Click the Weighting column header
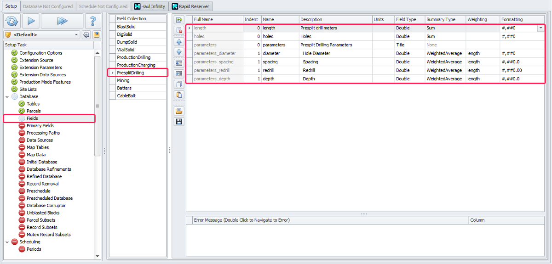The height and width of the screenshot is (264, 552). tap(483, 20)
